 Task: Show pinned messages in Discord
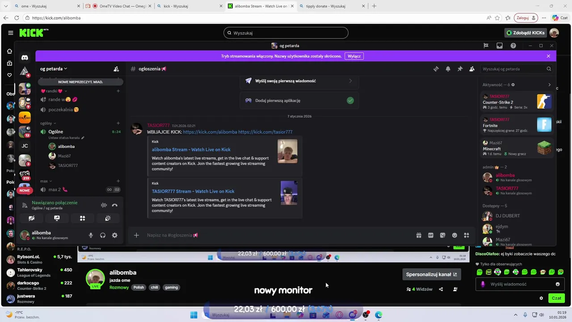[460, 69]
